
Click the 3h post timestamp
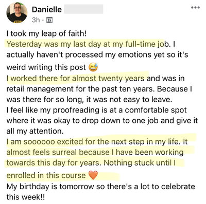point(36,20)
